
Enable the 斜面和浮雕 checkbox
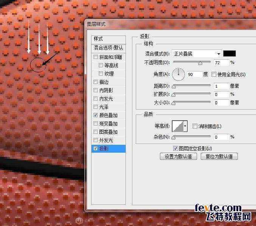coord(95,57)
